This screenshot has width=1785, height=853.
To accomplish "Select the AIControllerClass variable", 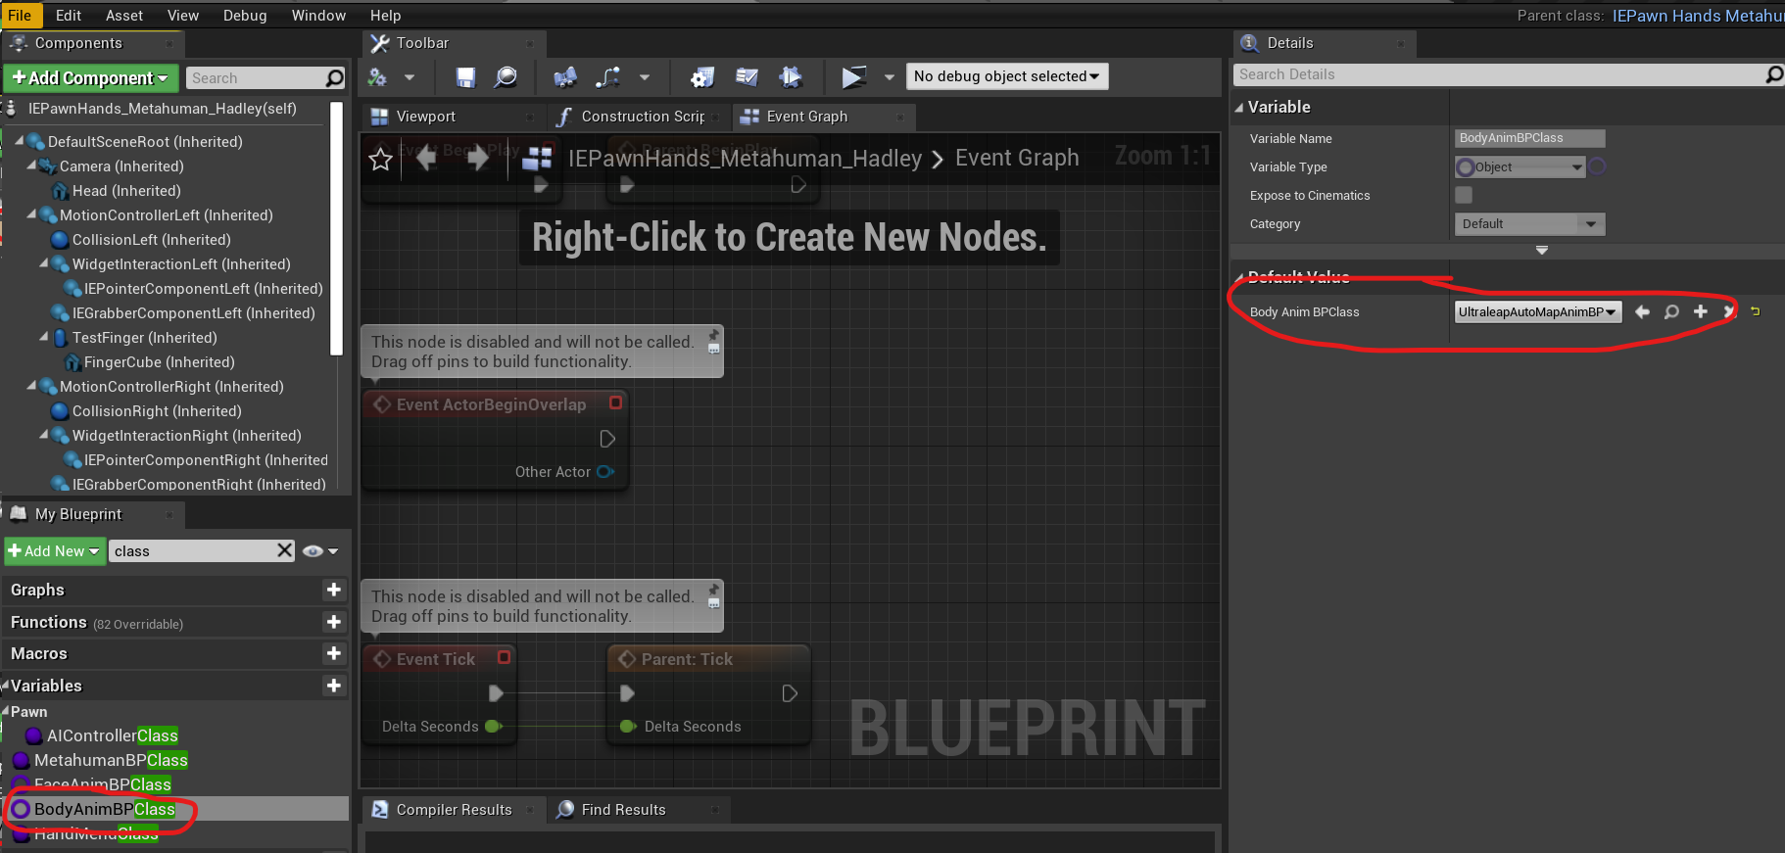I will point(112,735).
